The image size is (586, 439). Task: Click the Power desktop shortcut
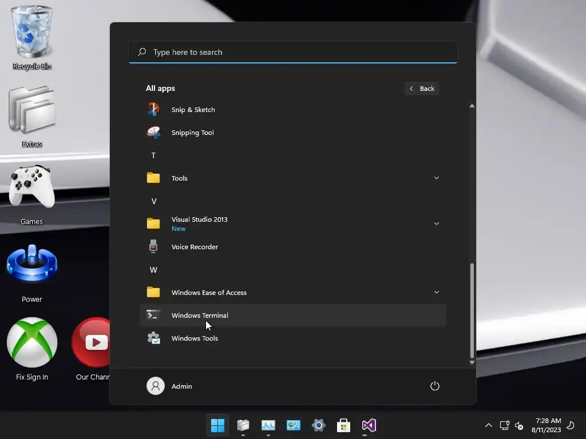32,273
